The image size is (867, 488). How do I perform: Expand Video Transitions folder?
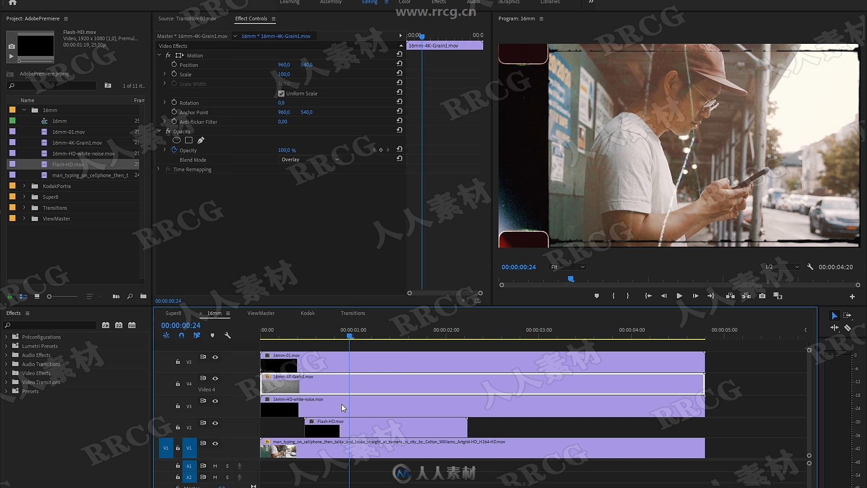click(x=6, y=382)
